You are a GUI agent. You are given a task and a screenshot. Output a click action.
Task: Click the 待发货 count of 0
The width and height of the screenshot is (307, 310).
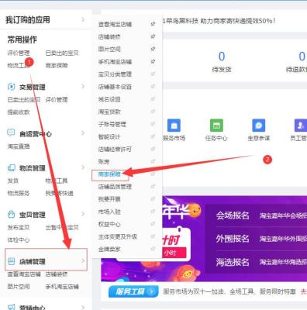click(x=222, y=57)
